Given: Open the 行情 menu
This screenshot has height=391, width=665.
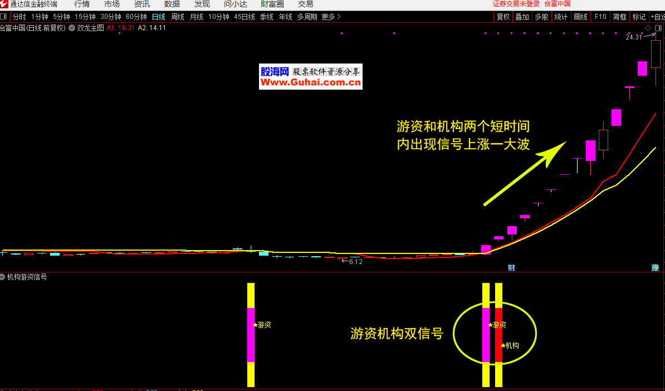Looking at the screenshot, I should tap(82, 4).
